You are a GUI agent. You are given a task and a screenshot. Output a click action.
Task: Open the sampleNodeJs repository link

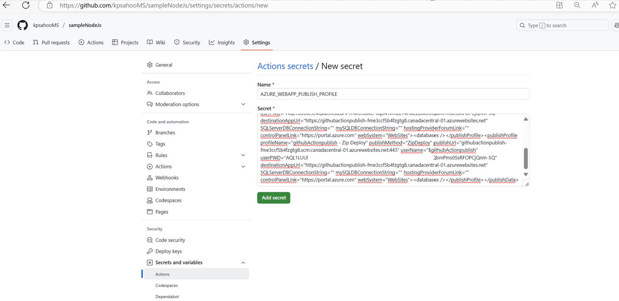(x=85, y=25)
